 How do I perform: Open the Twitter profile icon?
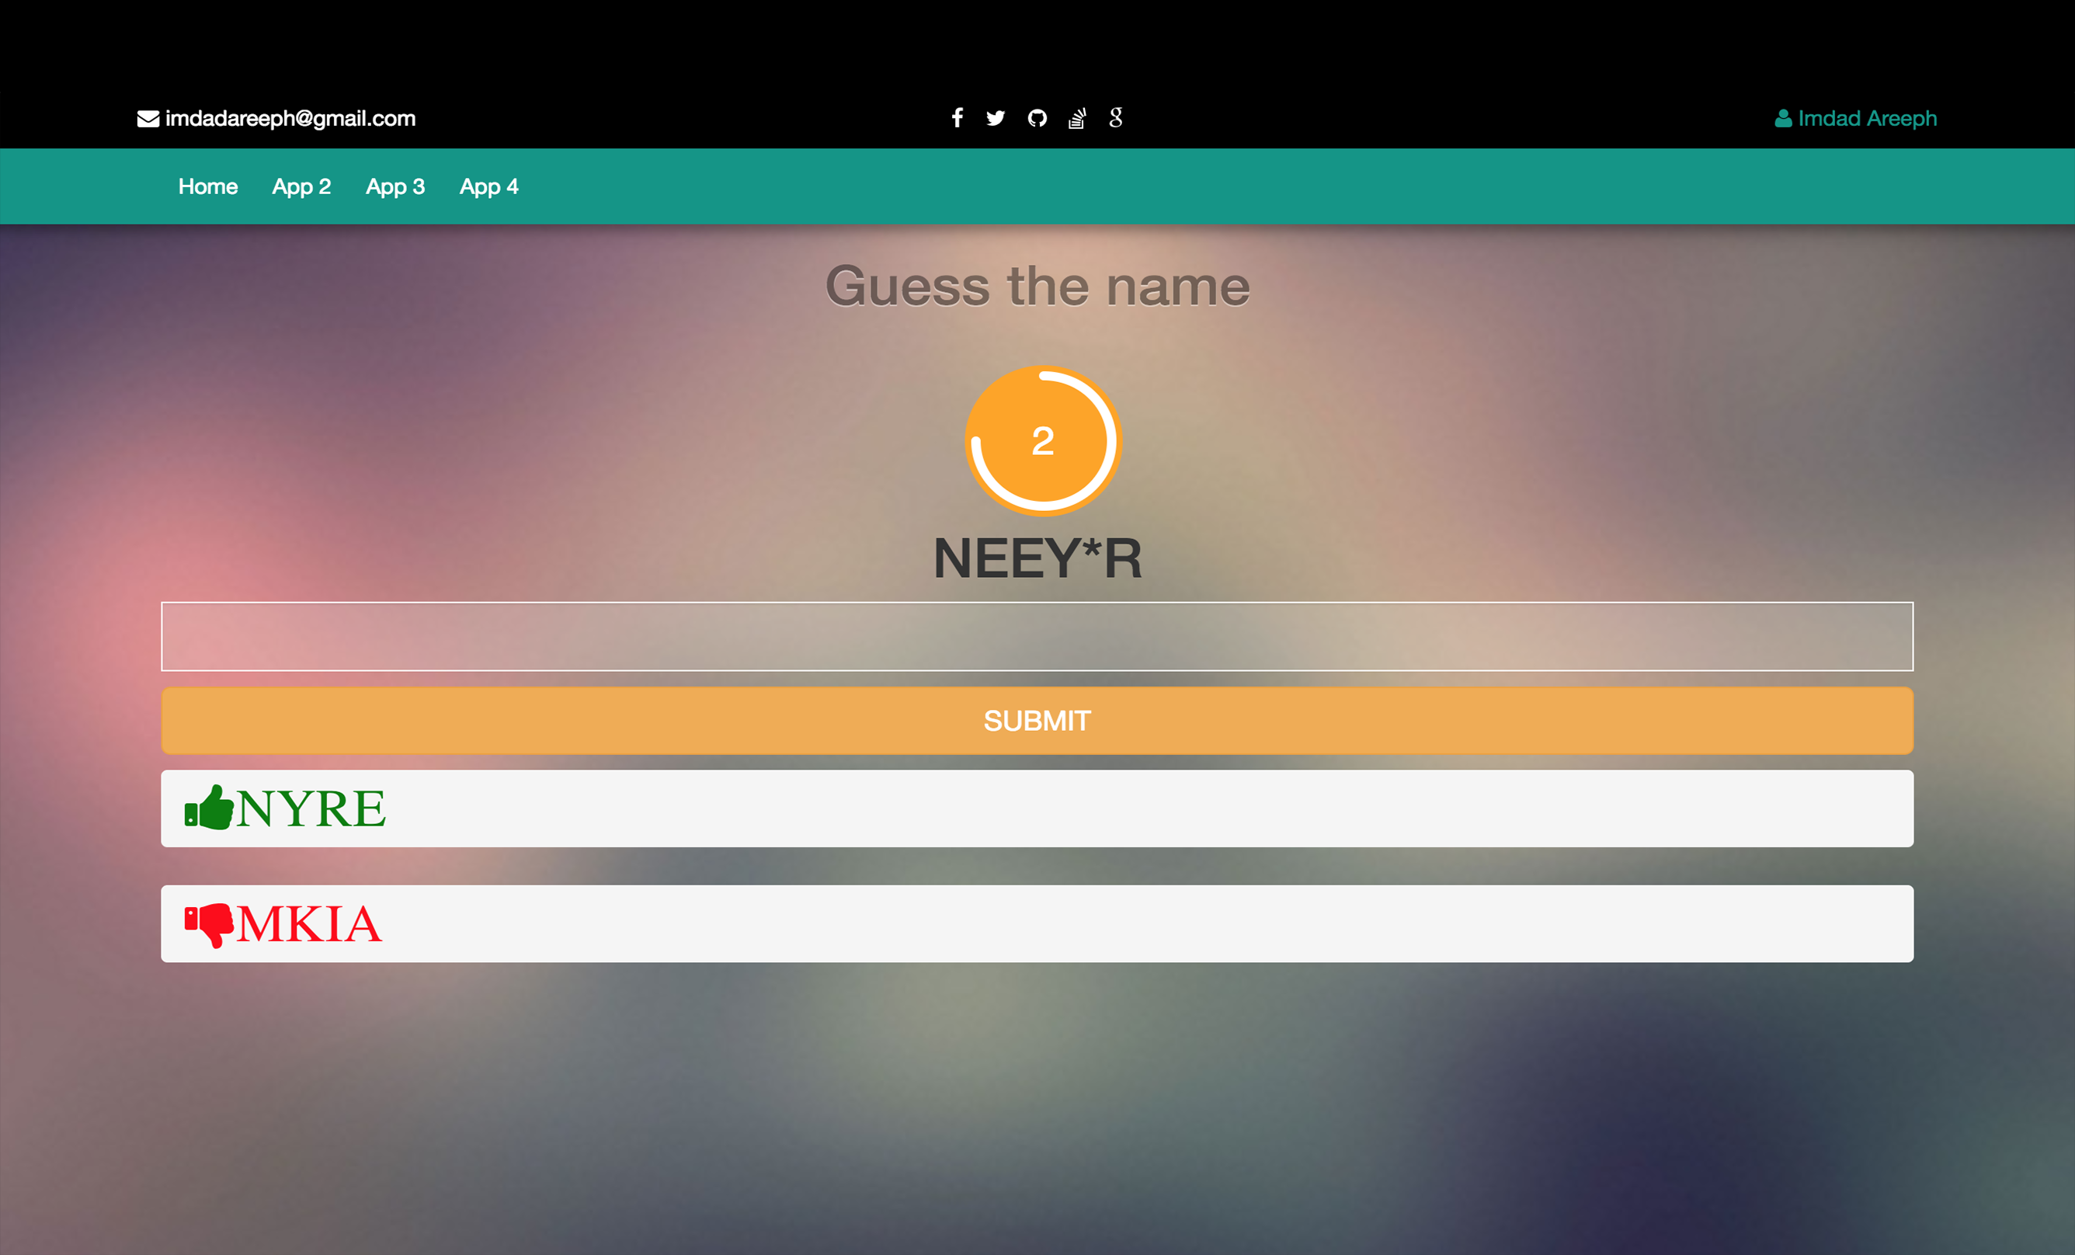pyautogui.click(x=996, y=118)
